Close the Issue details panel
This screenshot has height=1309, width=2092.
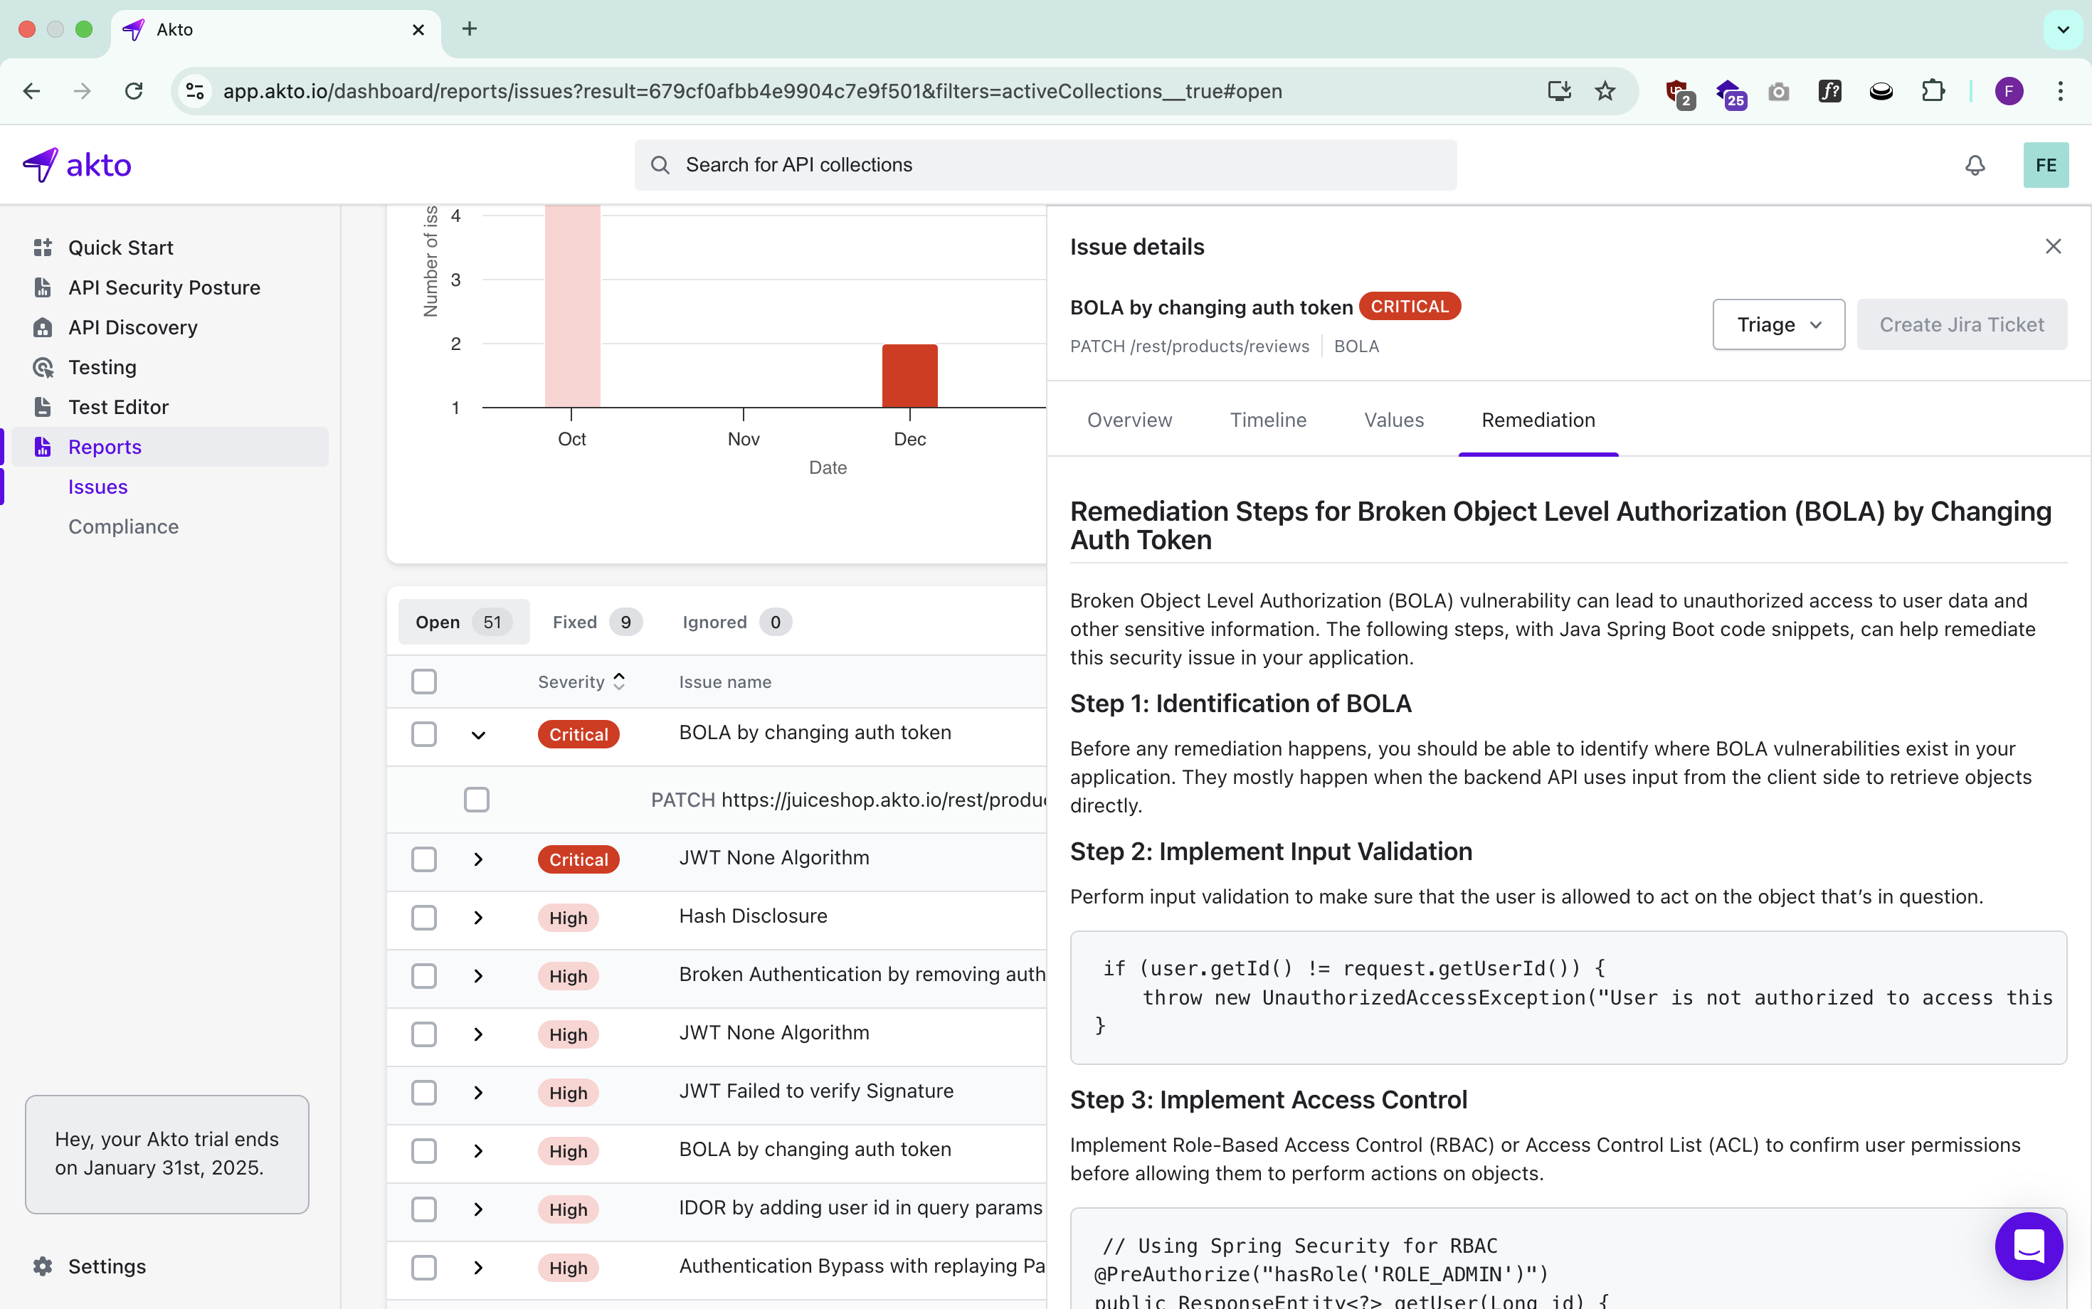2053,247
